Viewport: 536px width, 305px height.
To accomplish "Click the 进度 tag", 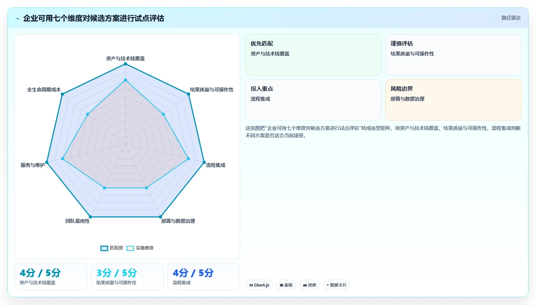I will (x=309, y=285).
